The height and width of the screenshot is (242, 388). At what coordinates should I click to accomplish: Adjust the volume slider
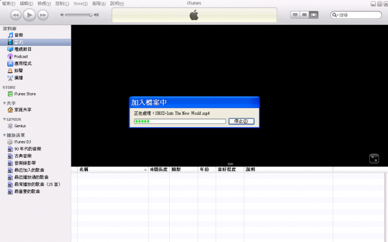click(x=79, y=15)
